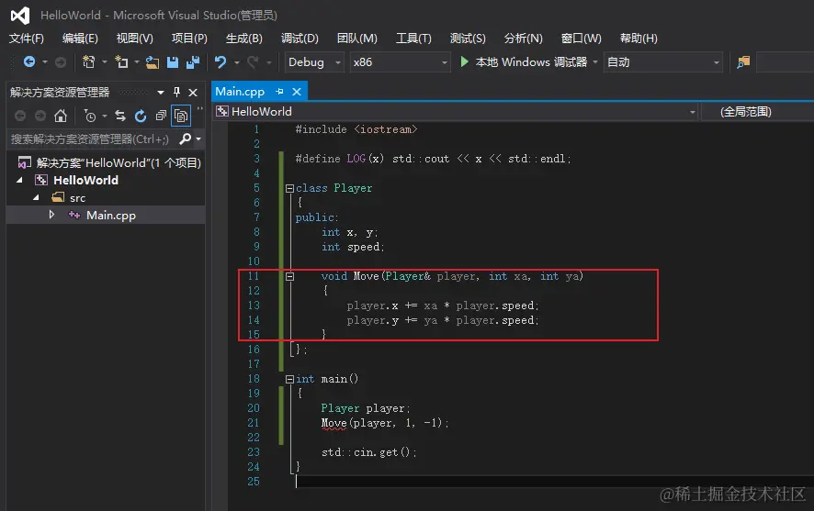Open search options arrow in Solution Explorer search
This screenshot has height=511, width=814.
point(198,139)
